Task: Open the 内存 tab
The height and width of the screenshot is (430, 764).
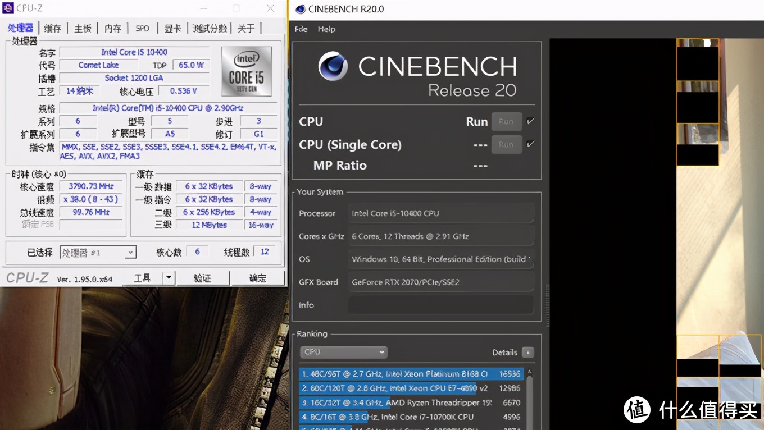Action: [113, 28]
